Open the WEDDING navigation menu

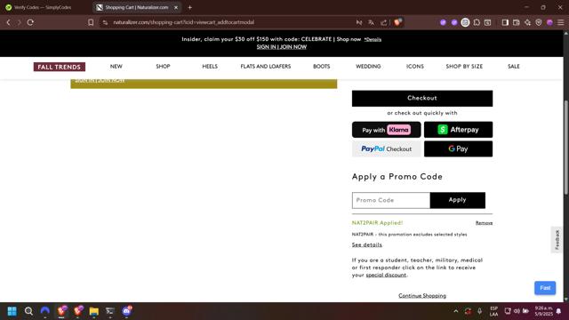click(x=368, y=67)
